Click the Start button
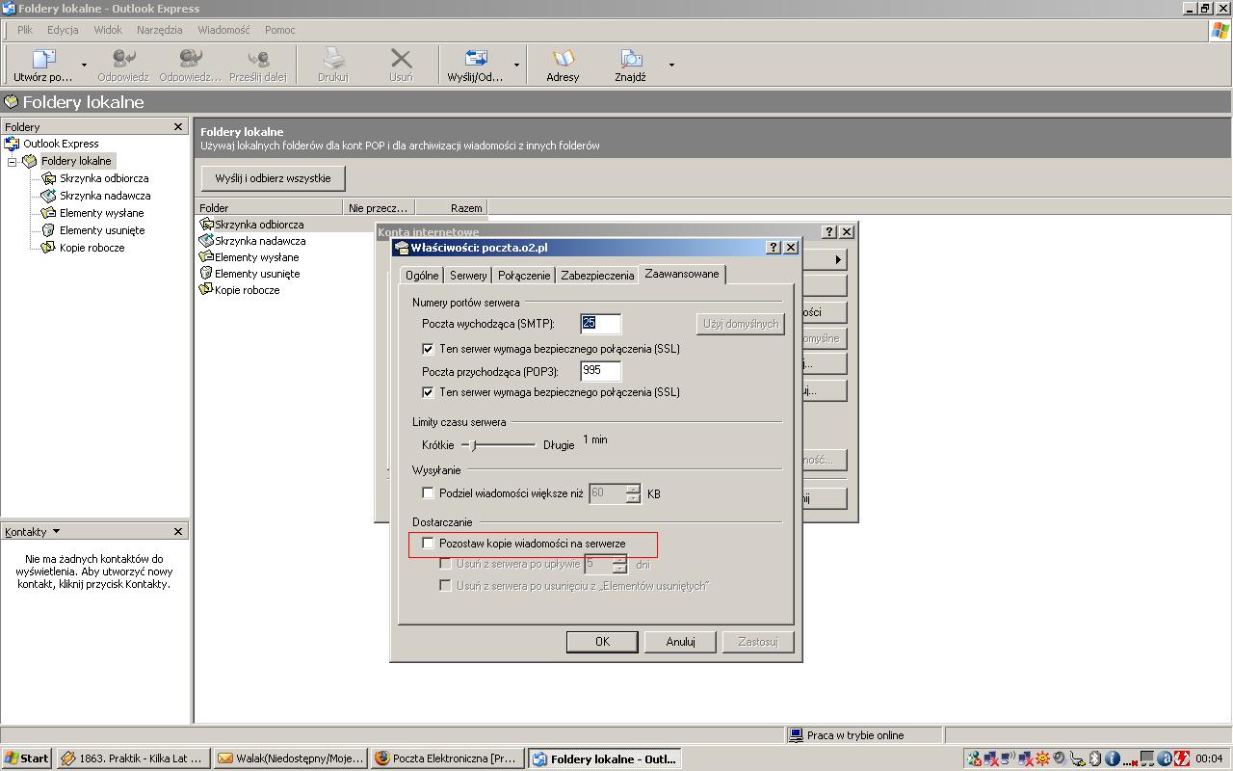The image size is (1233, 771). tap(27, 758)
